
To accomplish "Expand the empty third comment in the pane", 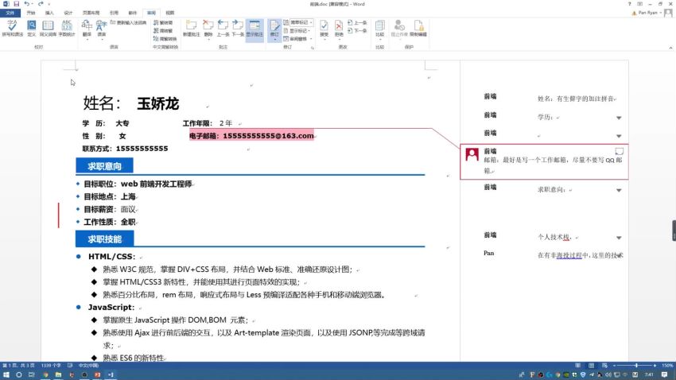I will point(619,136).
